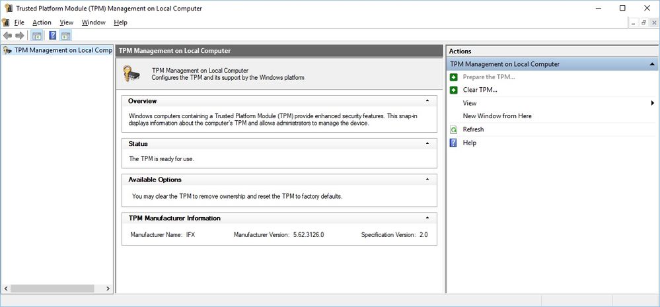Viewport: 660px width, 307px height.
Task: Click the Available Options heading
Action: (155, 180)
